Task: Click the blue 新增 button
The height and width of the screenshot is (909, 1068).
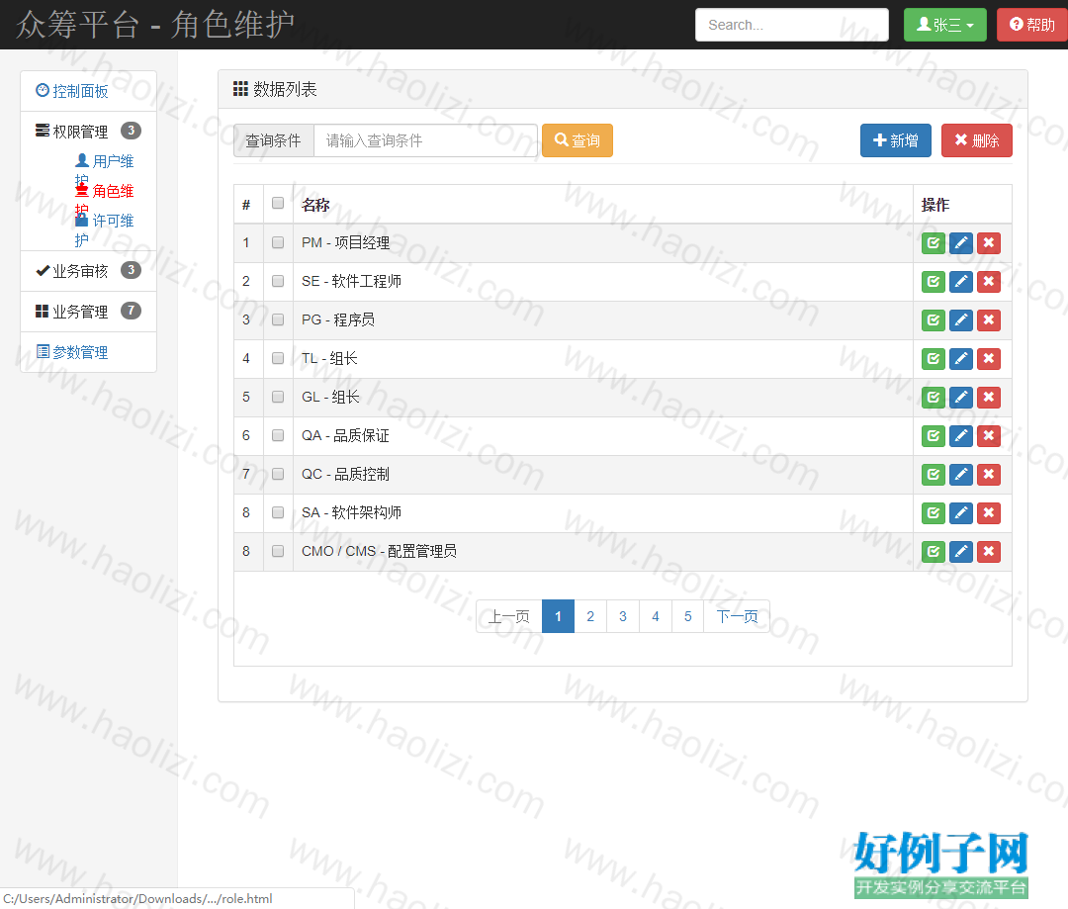Action: point(896,140)
